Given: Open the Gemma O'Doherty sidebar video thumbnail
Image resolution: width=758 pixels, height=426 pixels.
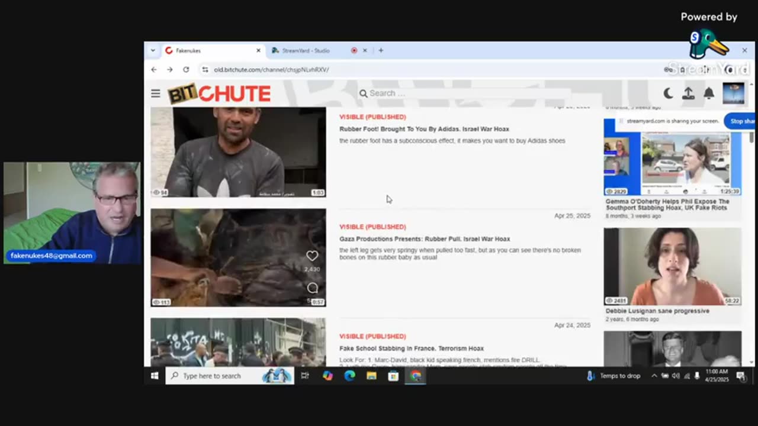Looking at the screenshot, I should click(673, 157).
